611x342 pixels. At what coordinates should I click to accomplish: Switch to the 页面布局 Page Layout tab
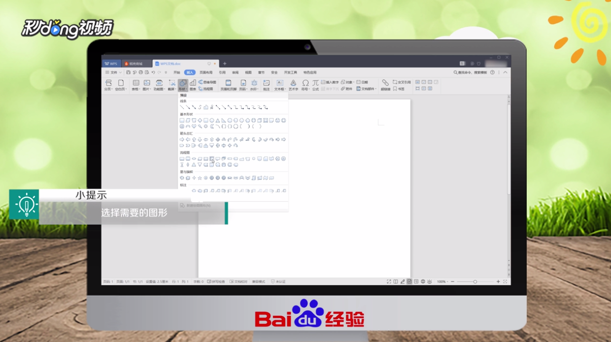206,72
